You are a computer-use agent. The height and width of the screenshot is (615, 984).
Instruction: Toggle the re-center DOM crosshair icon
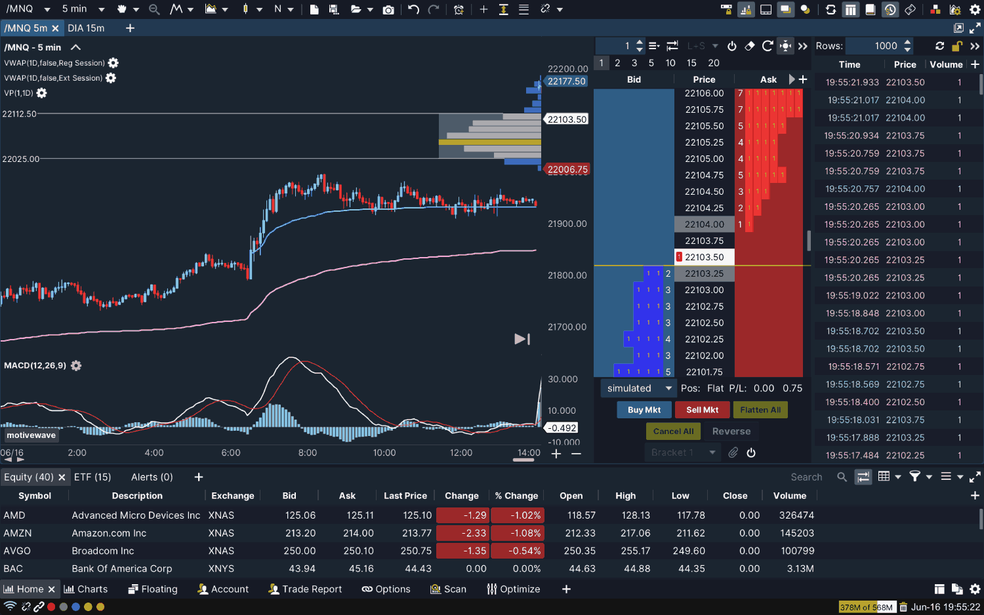(x=785, y=47)
